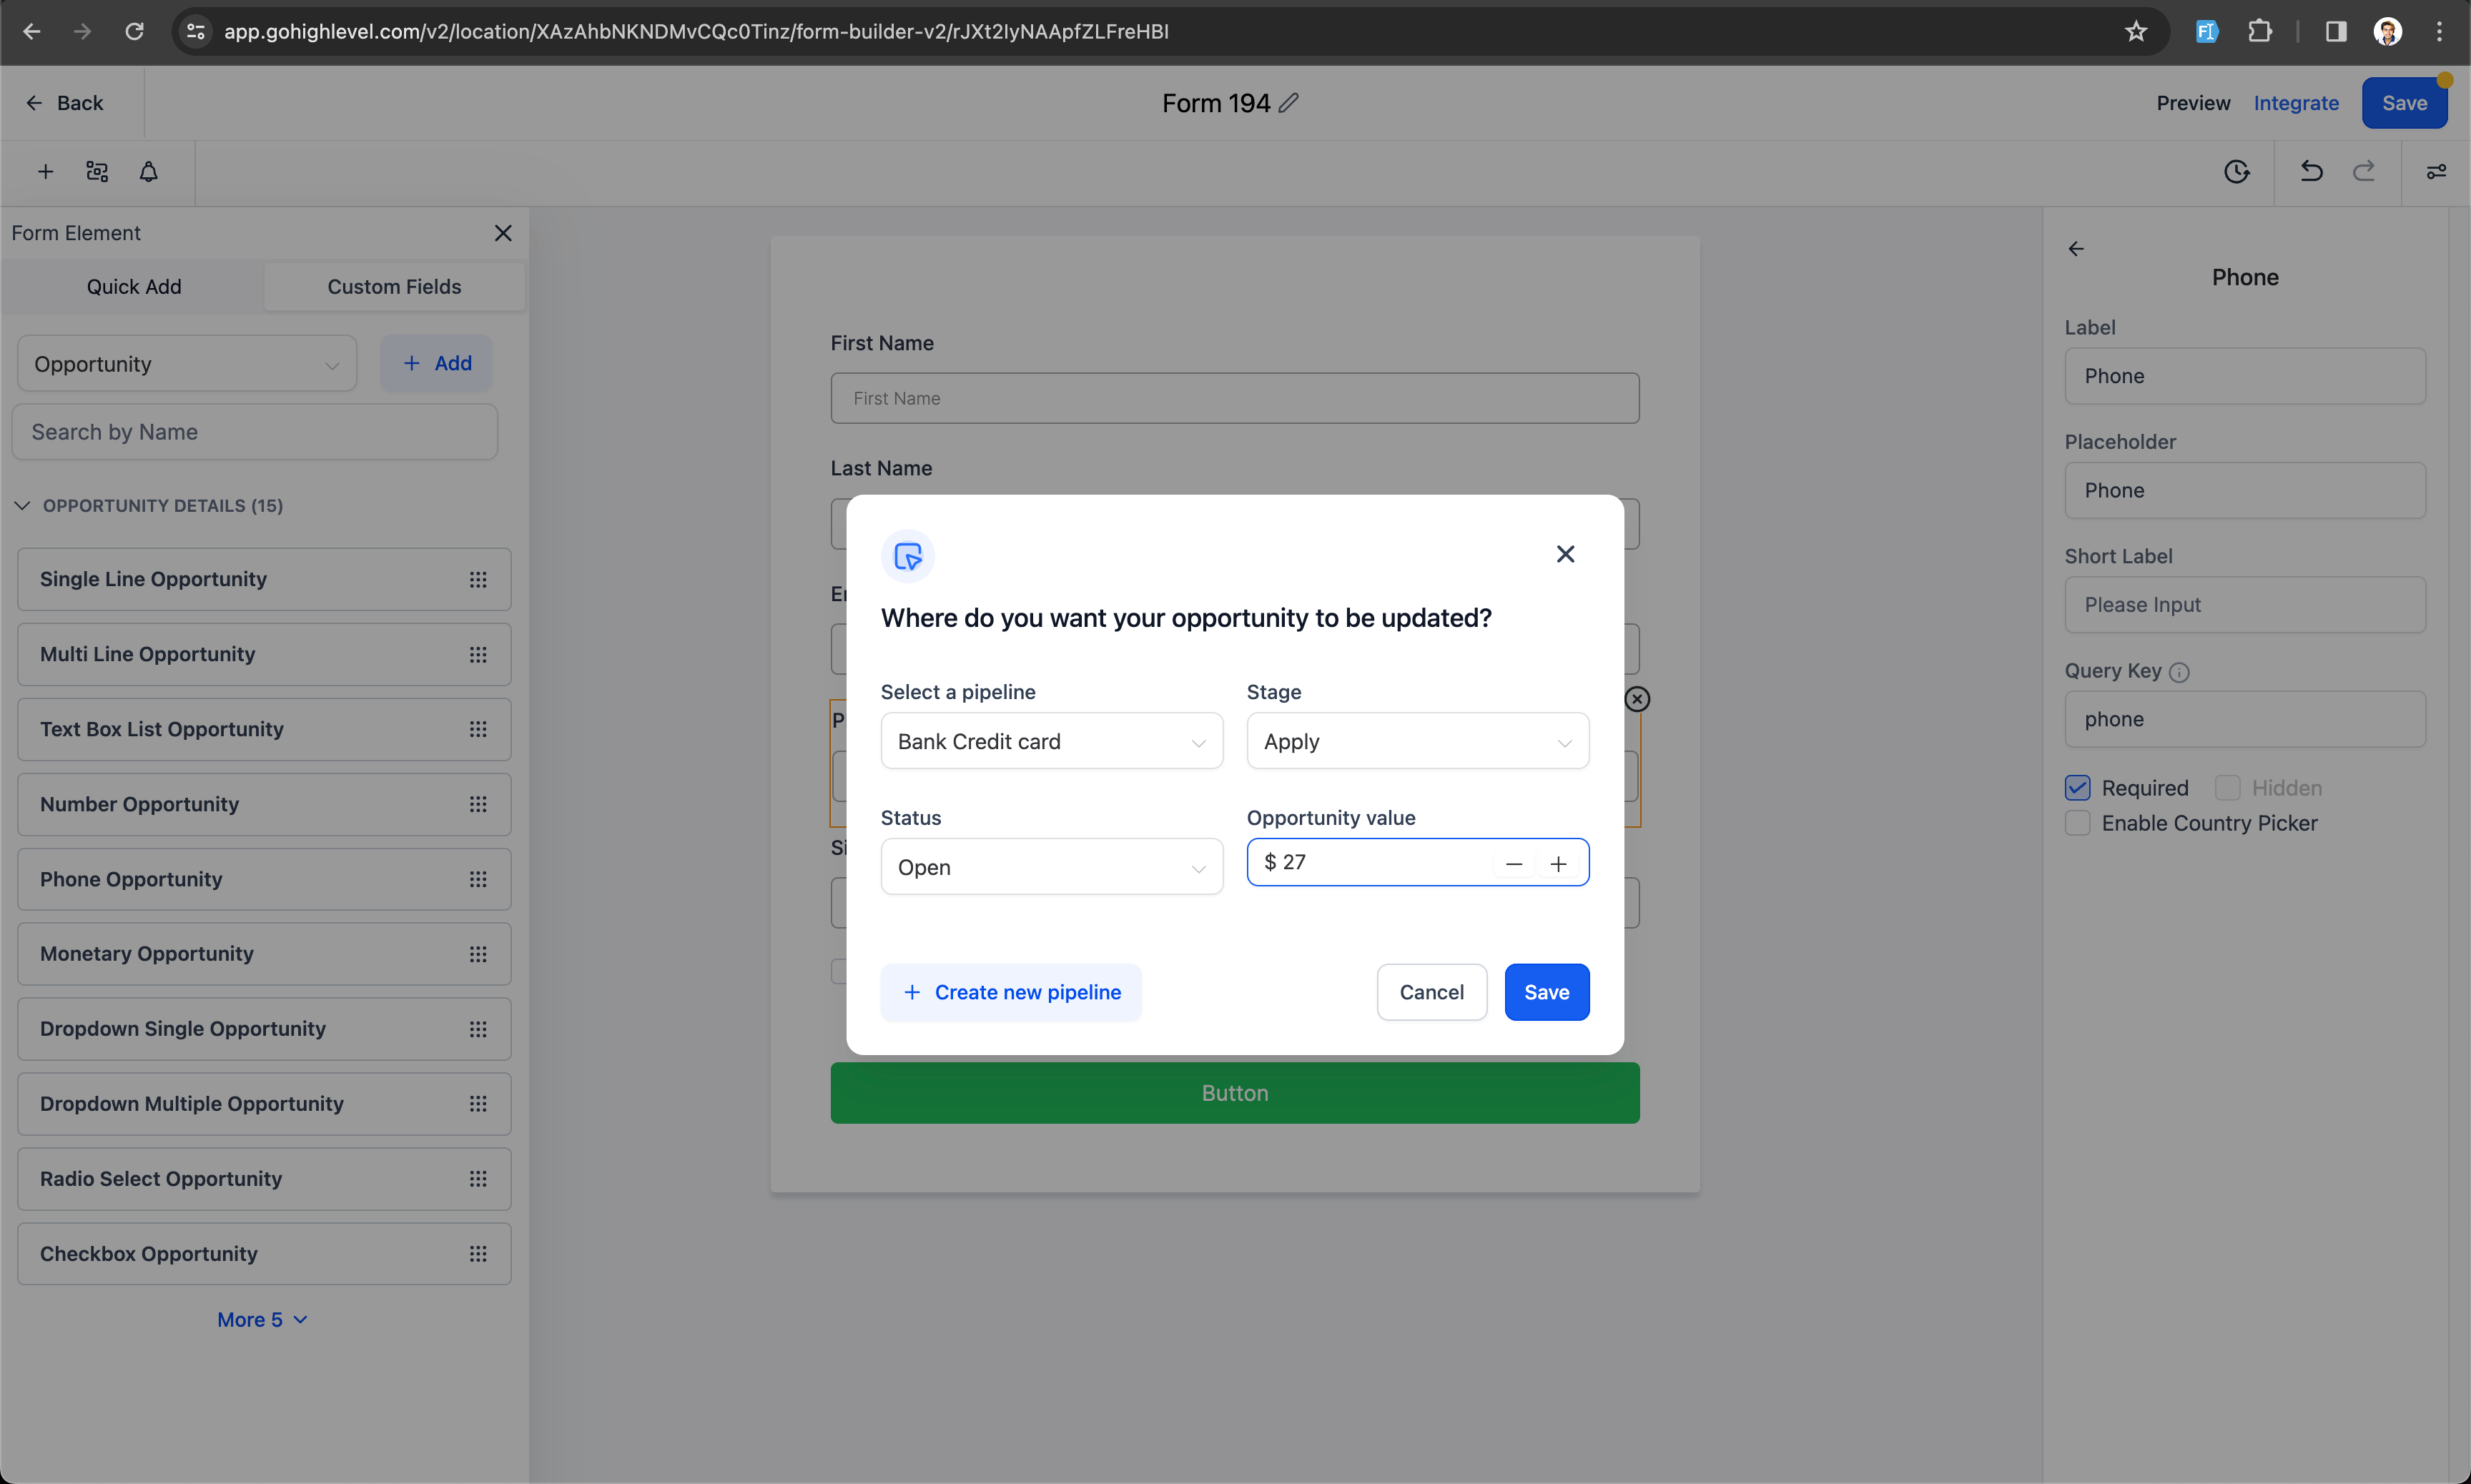Click the pencil icon beside Form 194

[x=1289, y=103]
